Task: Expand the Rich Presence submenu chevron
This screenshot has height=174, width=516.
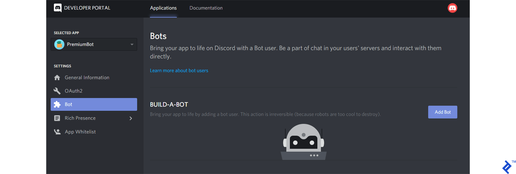Action: click(x=131, y=118)
